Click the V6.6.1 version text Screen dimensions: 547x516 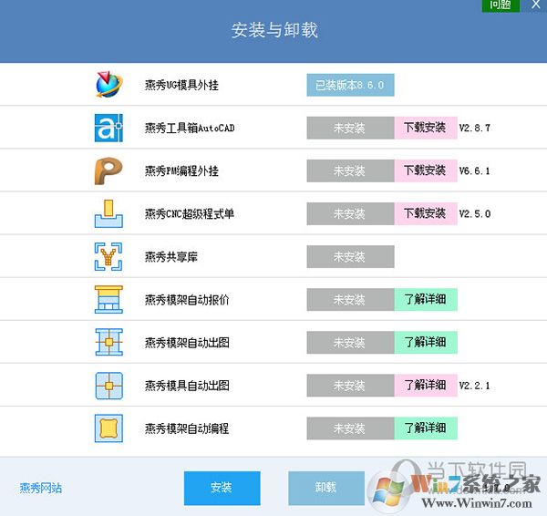(x=475, y=171)
